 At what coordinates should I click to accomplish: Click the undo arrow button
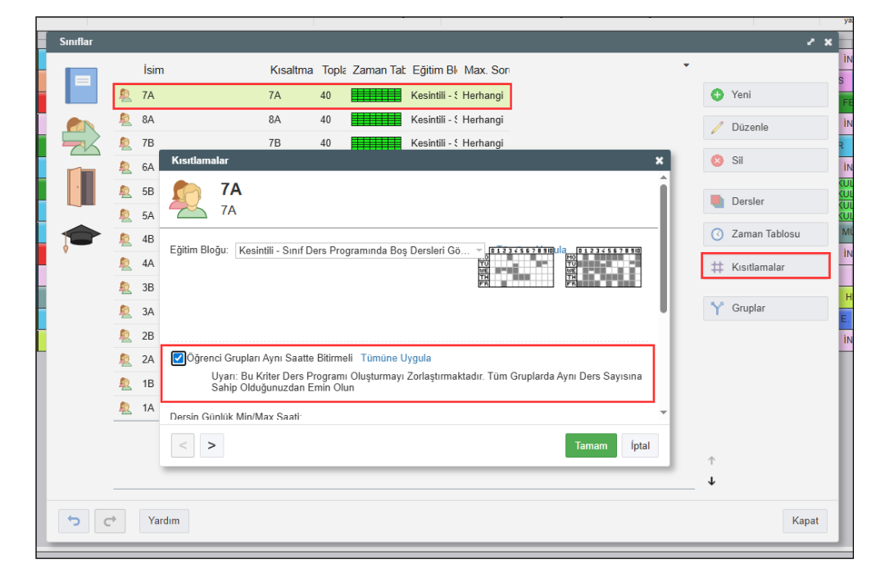(74, 521)
